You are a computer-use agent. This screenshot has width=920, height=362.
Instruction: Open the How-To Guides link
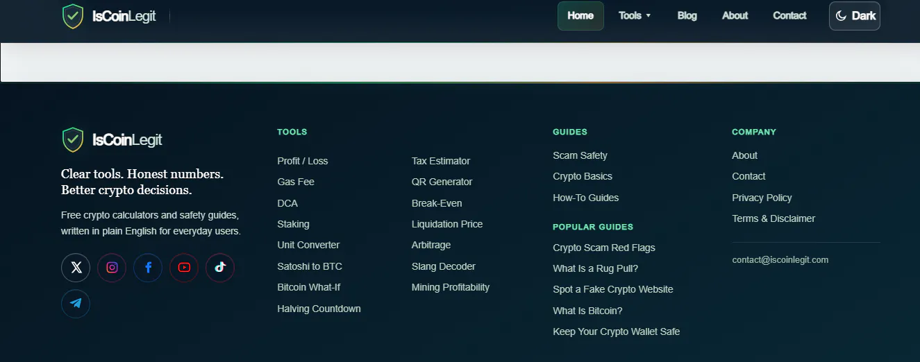point(586,198)
